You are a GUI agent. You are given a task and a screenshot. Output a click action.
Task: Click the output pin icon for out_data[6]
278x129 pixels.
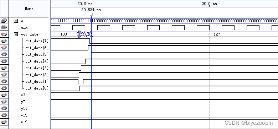click(4, 48)
